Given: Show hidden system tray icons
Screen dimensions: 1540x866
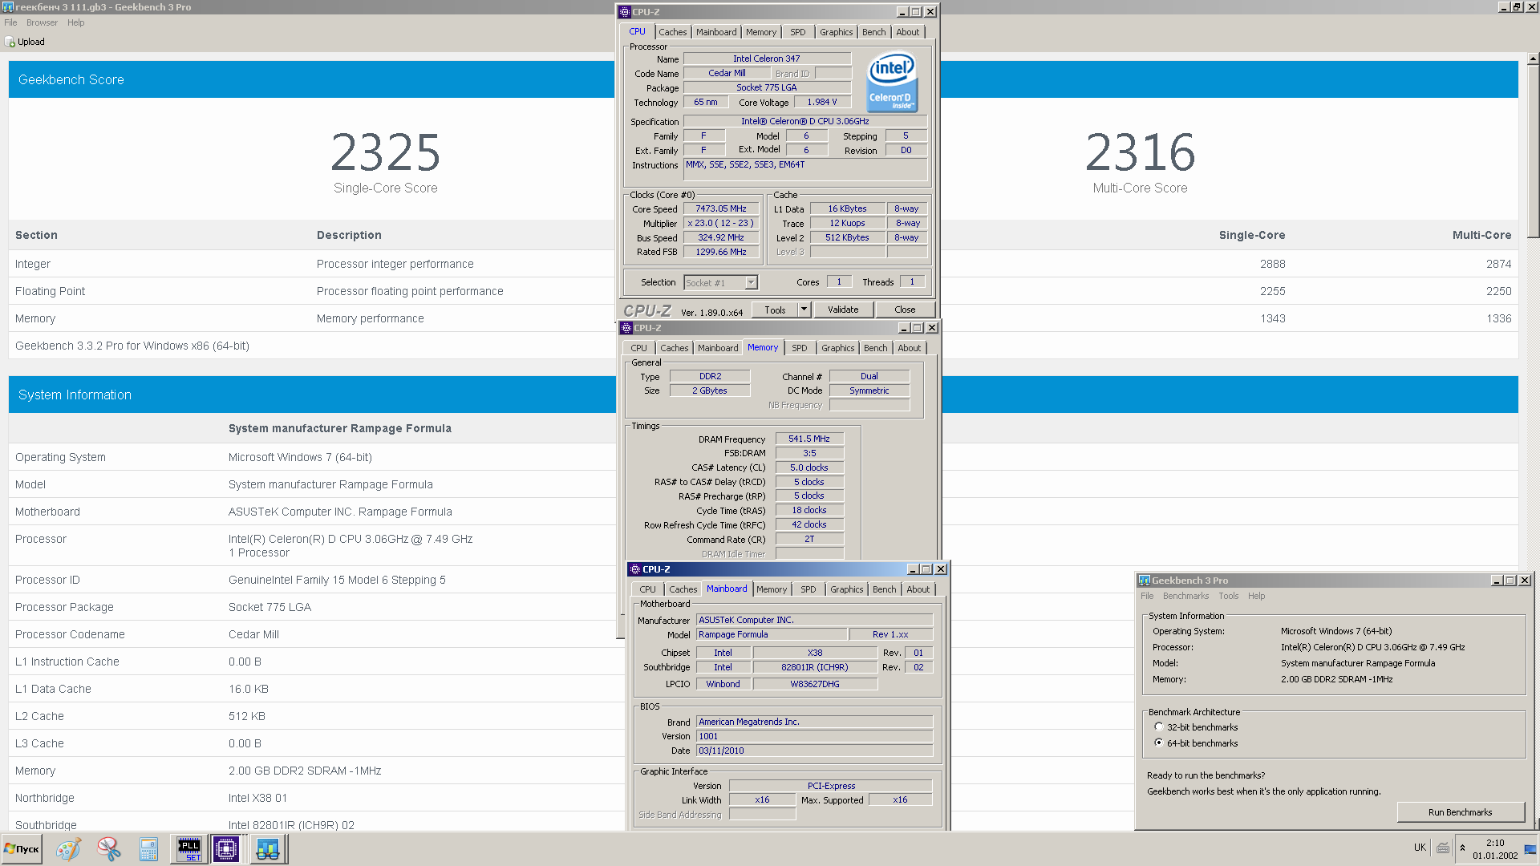Looking at the screenshot, I should 1462,848.
